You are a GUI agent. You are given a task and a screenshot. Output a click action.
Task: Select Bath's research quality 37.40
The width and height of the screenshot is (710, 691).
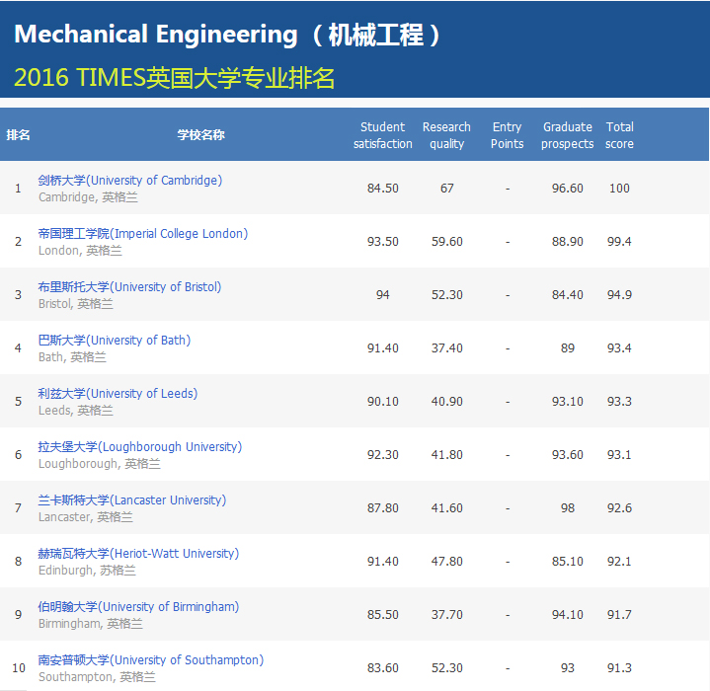pos(447,348)
